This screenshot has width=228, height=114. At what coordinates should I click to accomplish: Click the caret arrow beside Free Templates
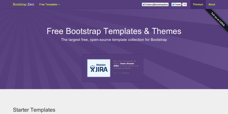point(59,5)
